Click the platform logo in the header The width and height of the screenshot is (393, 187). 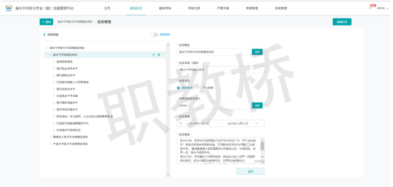(x=8, y=8)
